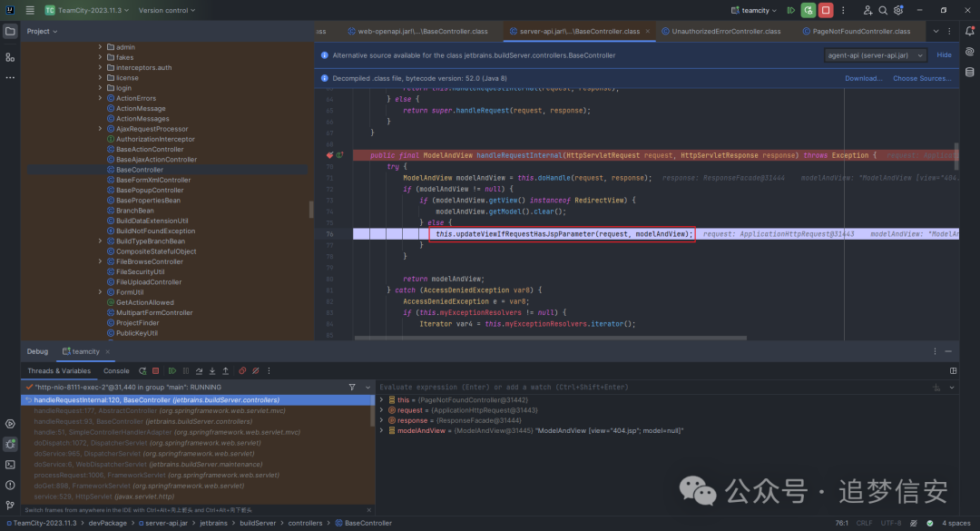Toggle breakpoint on handleRequestInternal line gutter
The width and height of the screenshot is (980, 531).
pyautogui.click(x=329, y=155)
